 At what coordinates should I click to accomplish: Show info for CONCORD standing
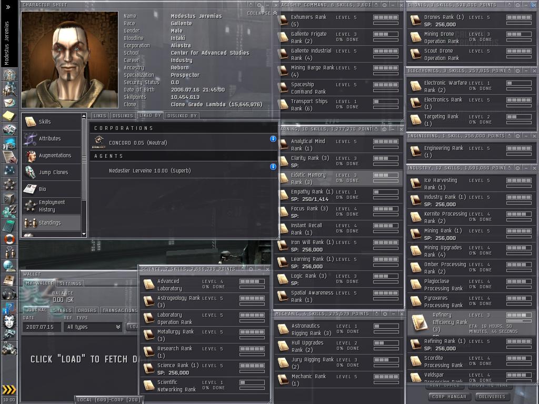273,139
